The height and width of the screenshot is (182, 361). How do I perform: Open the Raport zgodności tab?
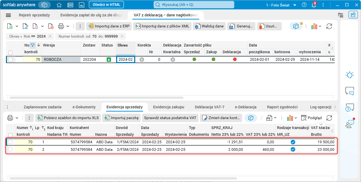coord(282,107)
